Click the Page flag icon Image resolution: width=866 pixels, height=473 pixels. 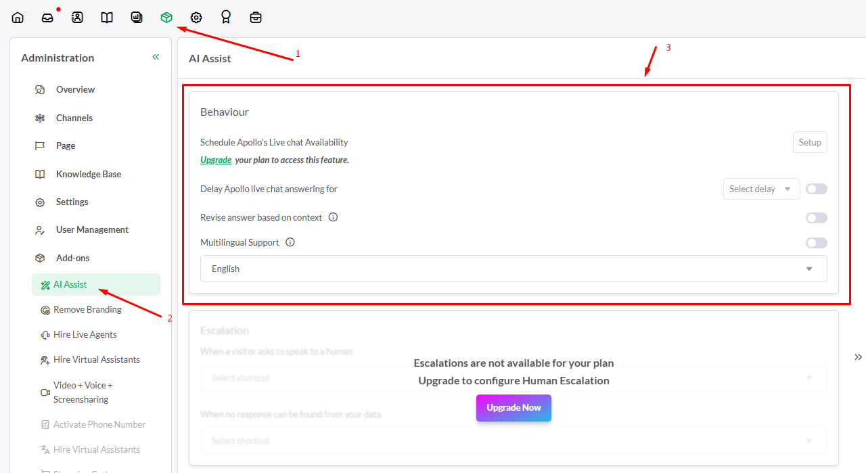pos(40,145)
